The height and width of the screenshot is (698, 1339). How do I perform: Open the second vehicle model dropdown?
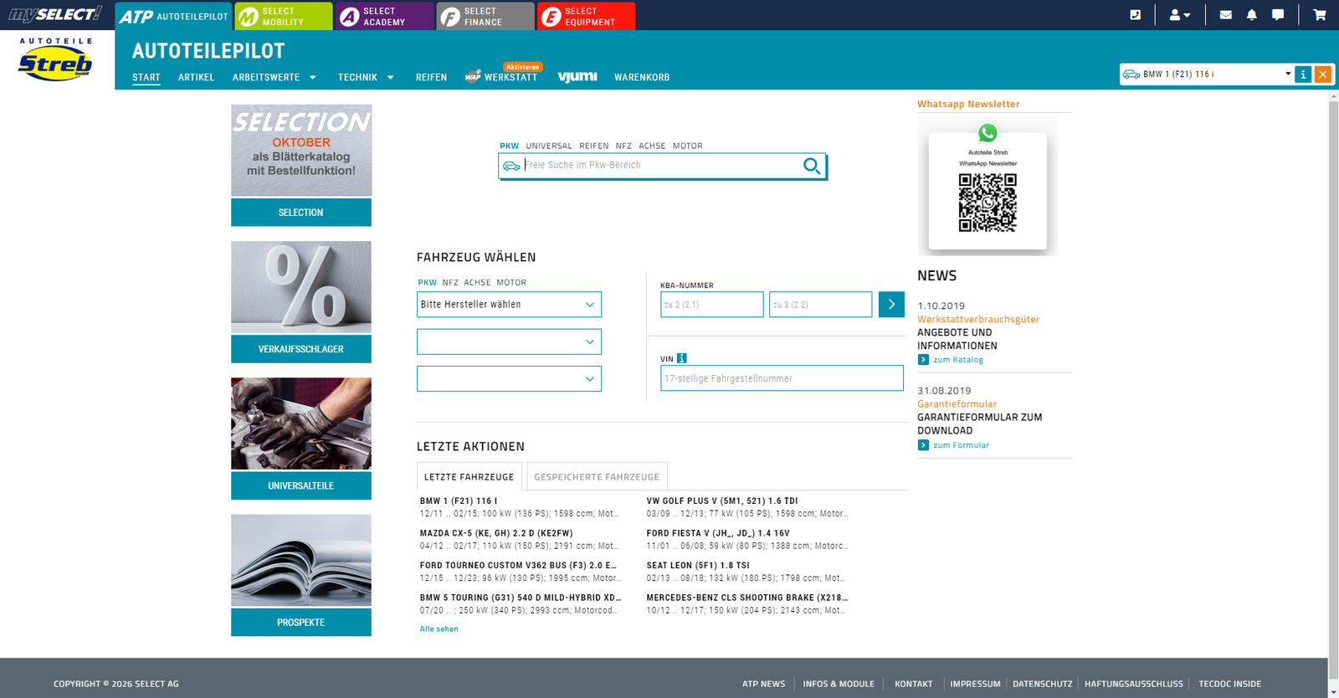tap(509, 341)
